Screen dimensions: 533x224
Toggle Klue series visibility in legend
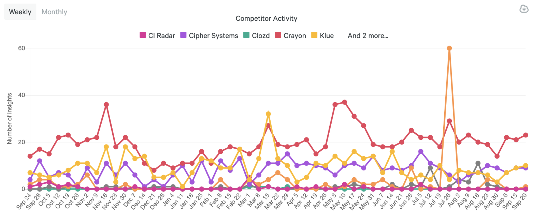click(327, 35)
